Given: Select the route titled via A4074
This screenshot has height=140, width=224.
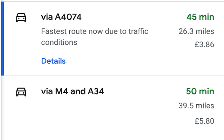Looking at the screenshot, I should (x=61, y=17).
